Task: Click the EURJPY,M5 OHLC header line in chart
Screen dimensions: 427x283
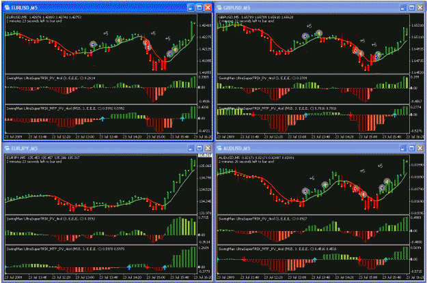Action: tap(43, 158)
